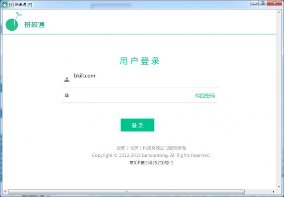Image resolution: width=284 pixels, height=197 pixels.
Task: Click the Copyright 2013-2016 banxuntong line
Action: [151, 155]
